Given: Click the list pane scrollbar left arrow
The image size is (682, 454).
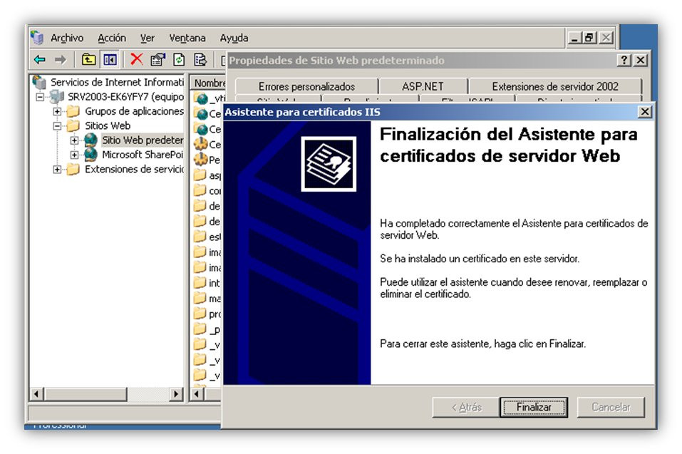Looking at the screenshot, I should pyautogui.click(x=197, y=394).
